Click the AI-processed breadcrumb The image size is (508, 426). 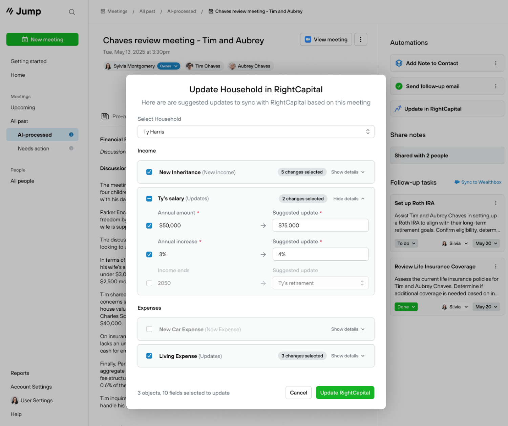tap(182, 11)
